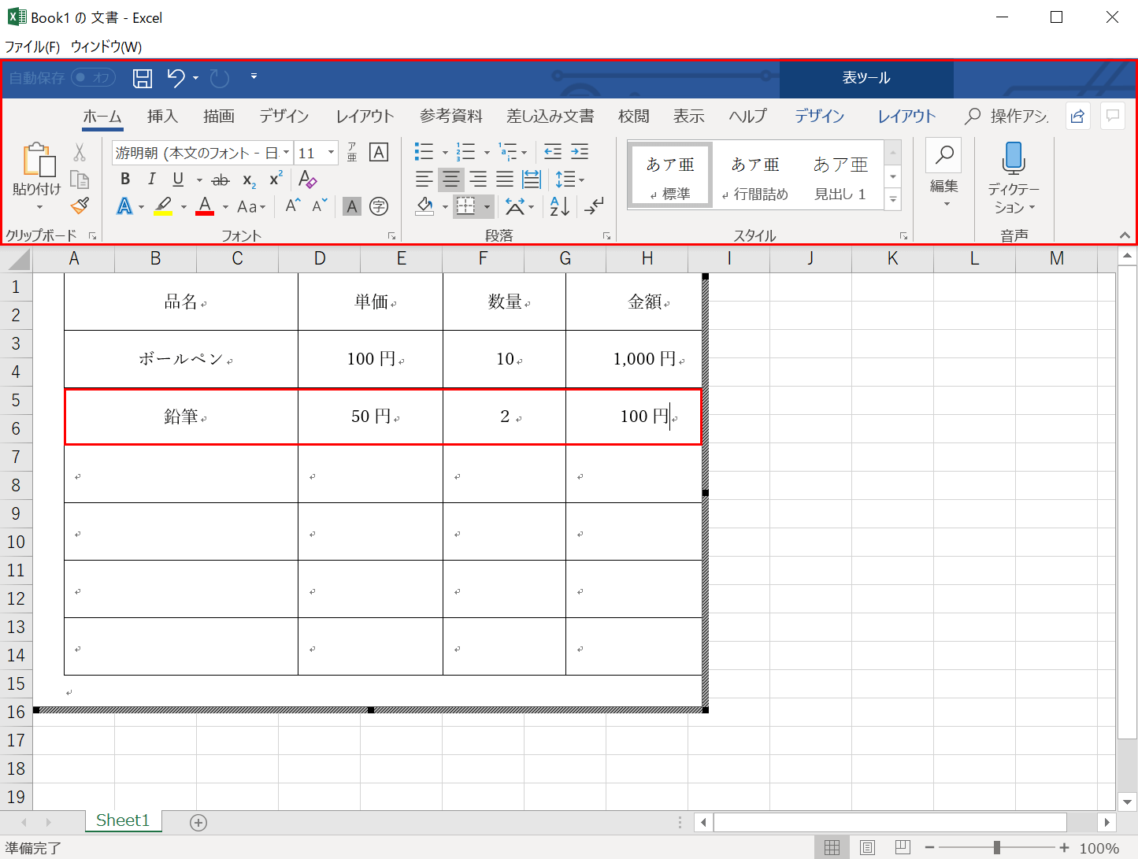Toggle Character shading button
Image resolution: width=1138 pixels, height=859 pixels.
352,206
